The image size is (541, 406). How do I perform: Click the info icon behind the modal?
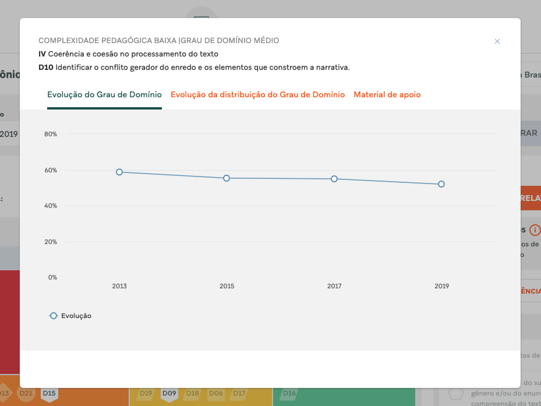535,230
